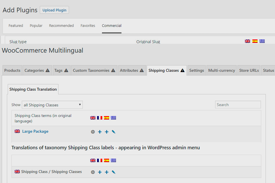Open the 'all Shipping Classes' dropdown
The image size is (275, 183).
point(52,105)
